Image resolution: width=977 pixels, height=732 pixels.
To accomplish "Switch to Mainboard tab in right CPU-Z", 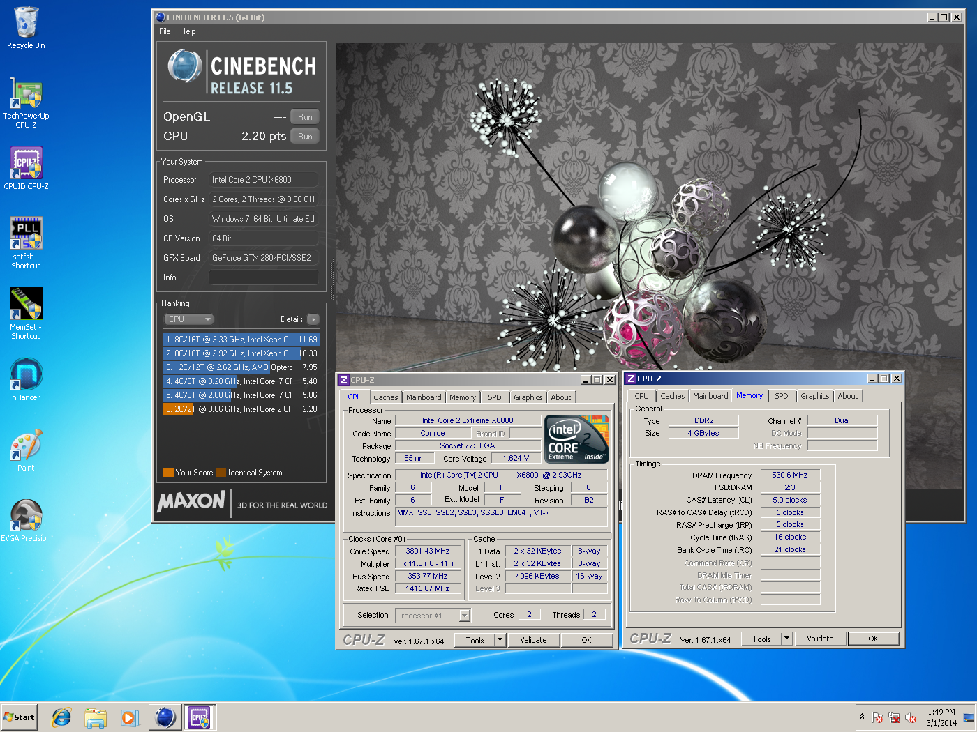I will tap(710, 396).
